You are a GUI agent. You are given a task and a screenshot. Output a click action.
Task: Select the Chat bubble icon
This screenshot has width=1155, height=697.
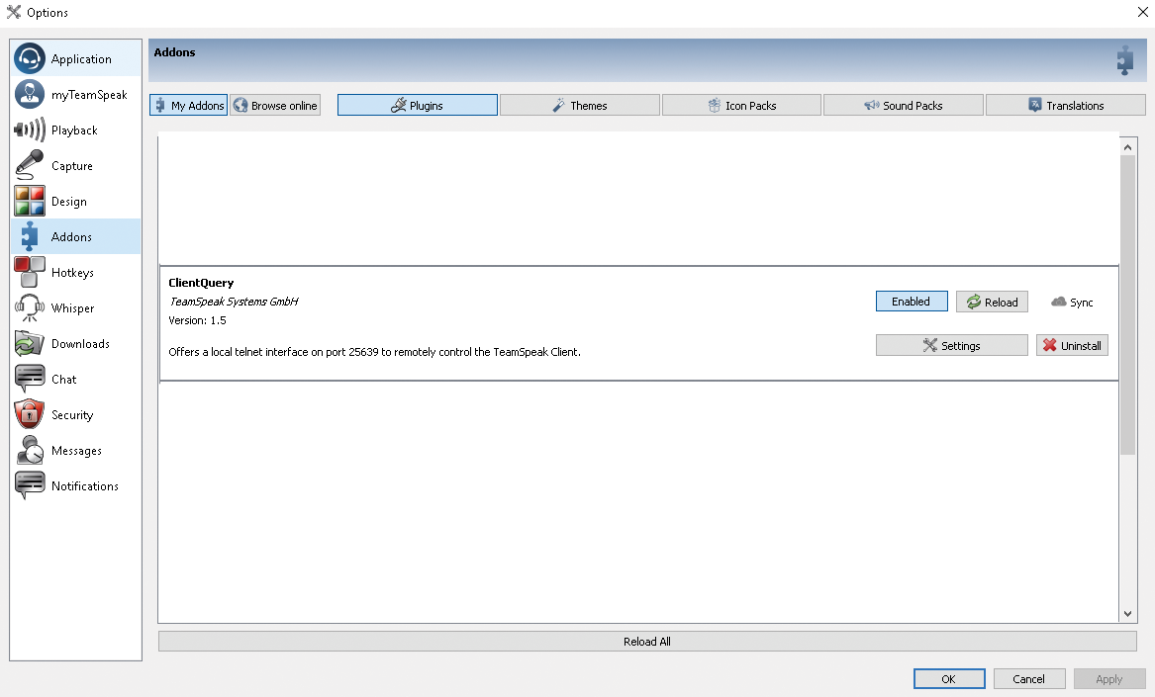click(30, 379)
